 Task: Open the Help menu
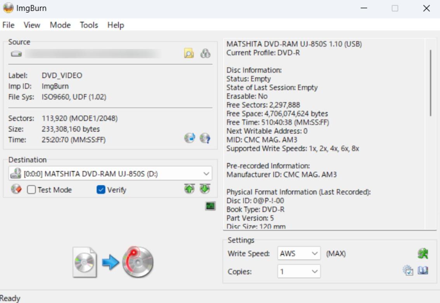[x=116, y=25]
